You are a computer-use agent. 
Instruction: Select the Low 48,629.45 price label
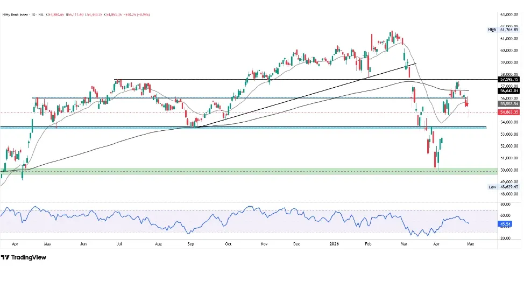pos(503,187)
